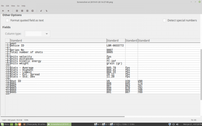Open the File menu
This screenshot has height=126, width=202.
2,6
